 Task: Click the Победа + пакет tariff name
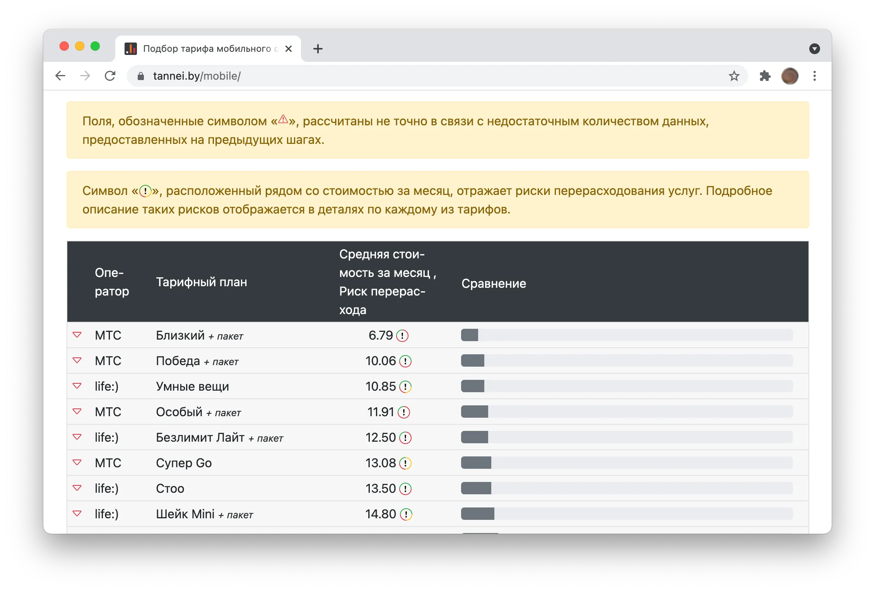197,361
